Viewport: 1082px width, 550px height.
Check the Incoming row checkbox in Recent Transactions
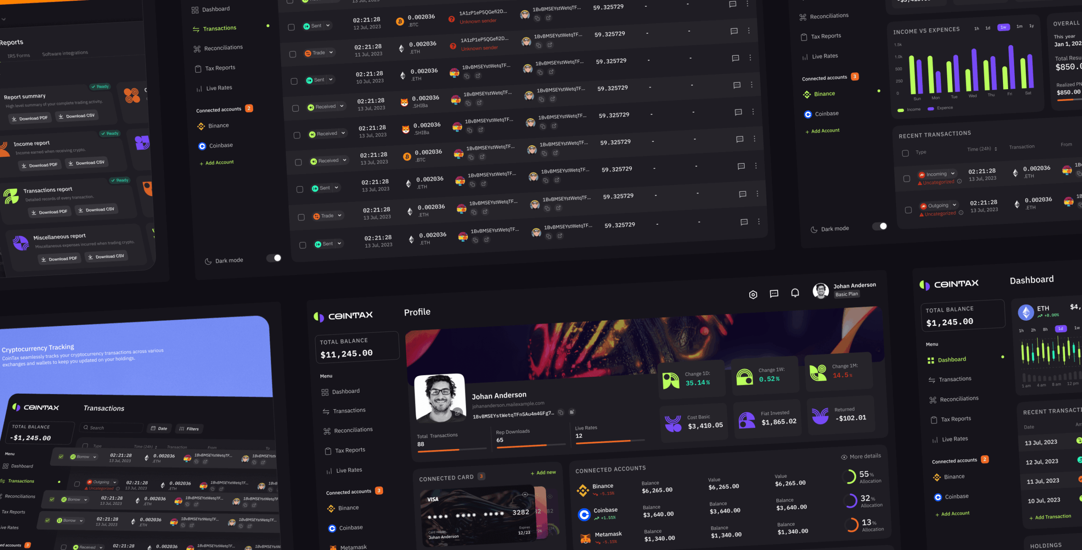point(907,179)
